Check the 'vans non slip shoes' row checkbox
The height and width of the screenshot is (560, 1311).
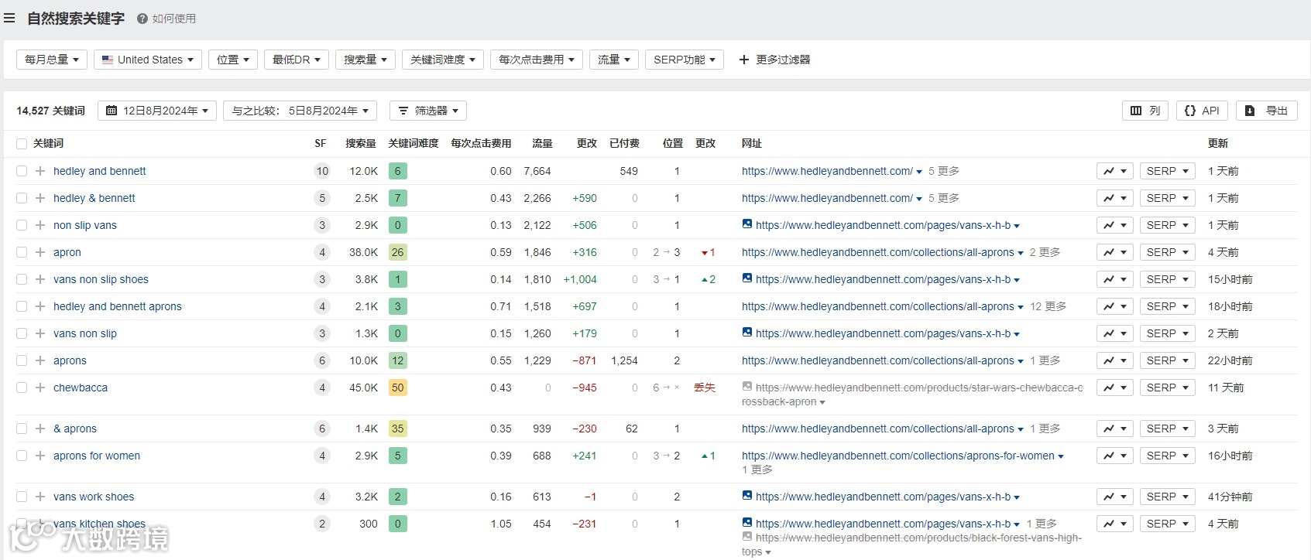coord(22,279)
